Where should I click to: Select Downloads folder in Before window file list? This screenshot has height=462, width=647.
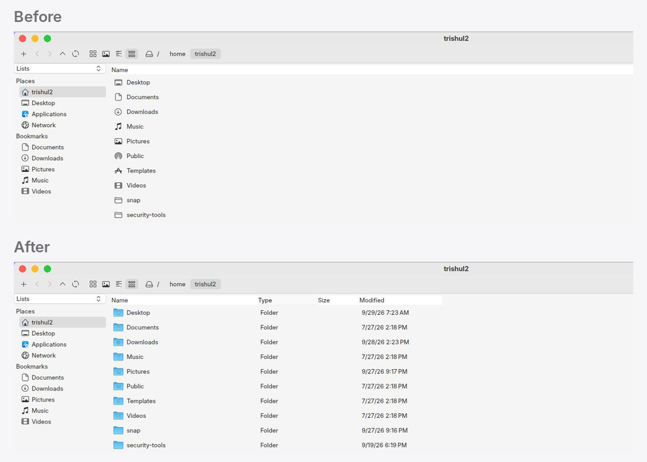[142, 112]
